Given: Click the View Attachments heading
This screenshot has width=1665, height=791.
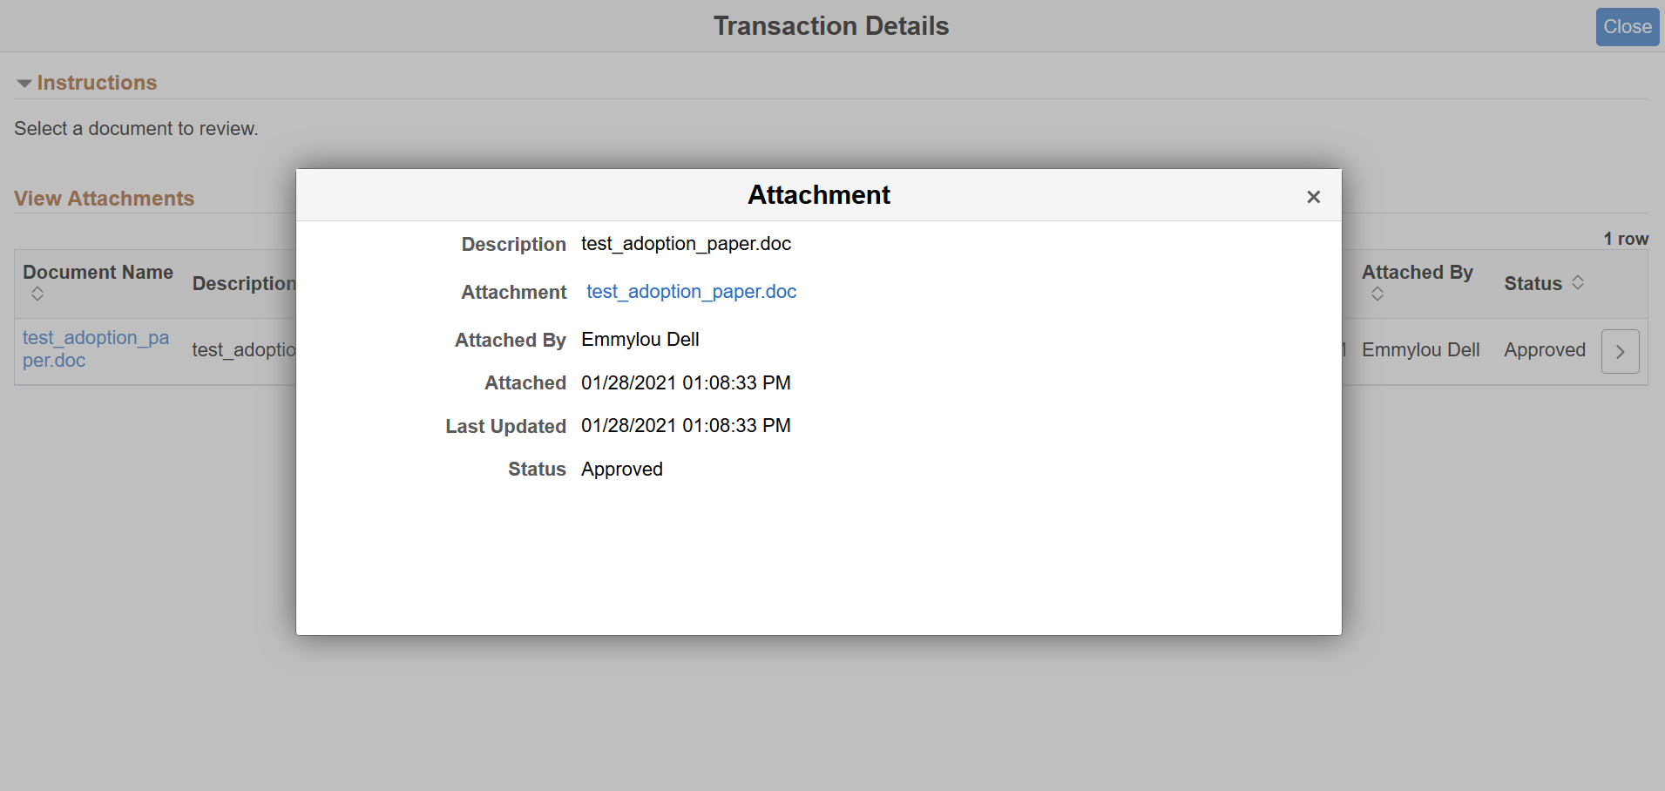Looking at the screenshot, I should point(104,199).
